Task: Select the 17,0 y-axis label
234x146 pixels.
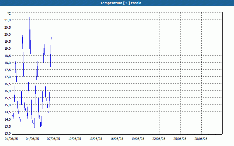Action: point(8,77)
